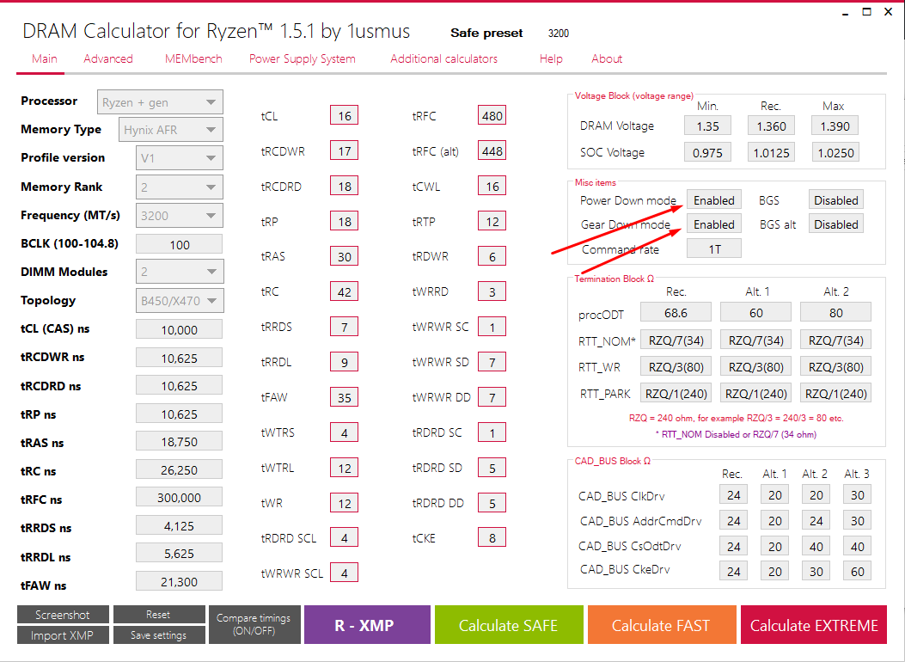The image size is (905, 662).
Task: Open the Main tab
Action: (x=45, y=58)
